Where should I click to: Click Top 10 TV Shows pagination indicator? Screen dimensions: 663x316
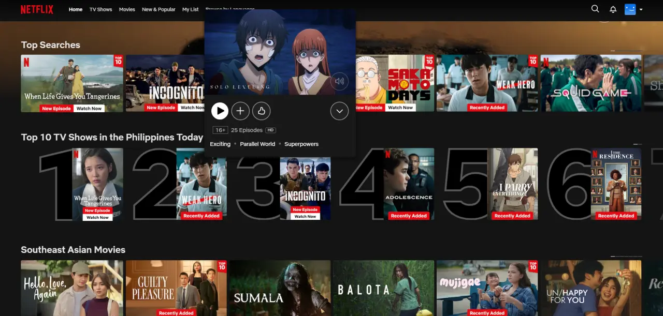[x=638, y=144]
